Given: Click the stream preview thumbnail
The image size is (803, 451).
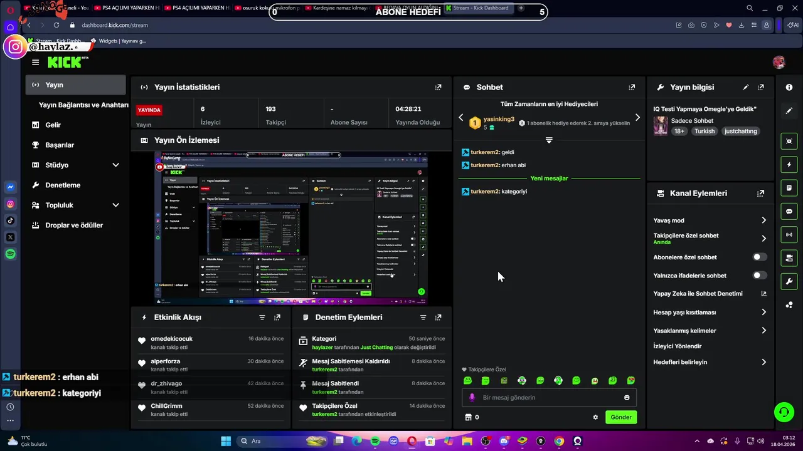Looking at the screenshot, I should tap(291, 228).
